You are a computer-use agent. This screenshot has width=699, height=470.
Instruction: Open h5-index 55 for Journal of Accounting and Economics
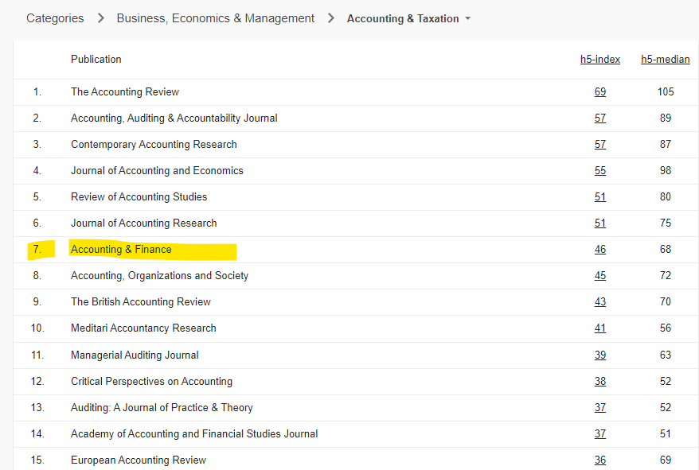coord(600,171)
